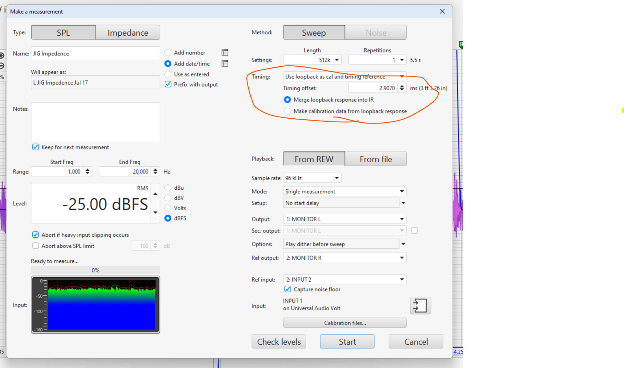Enable Abort above SPL limit checkbox
This screenshot has width=624, height=368.
[x=35, y=246]
